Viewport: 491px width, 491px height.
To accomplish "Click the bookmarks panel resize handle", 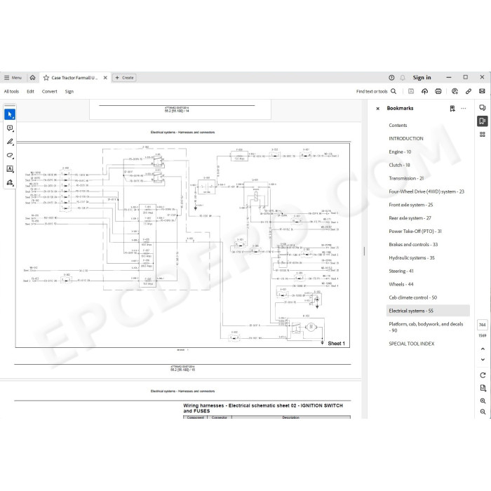I will (364, 251).
